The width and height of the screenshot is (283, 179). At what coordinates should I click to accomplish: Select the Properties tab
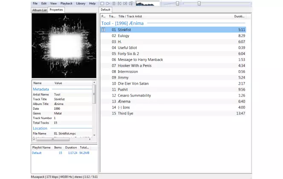(56, 10)
